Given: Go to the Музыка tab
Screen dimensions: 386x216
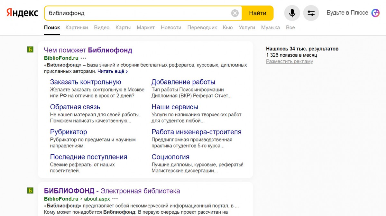Looking at the screenshot, I should point(271,28).
